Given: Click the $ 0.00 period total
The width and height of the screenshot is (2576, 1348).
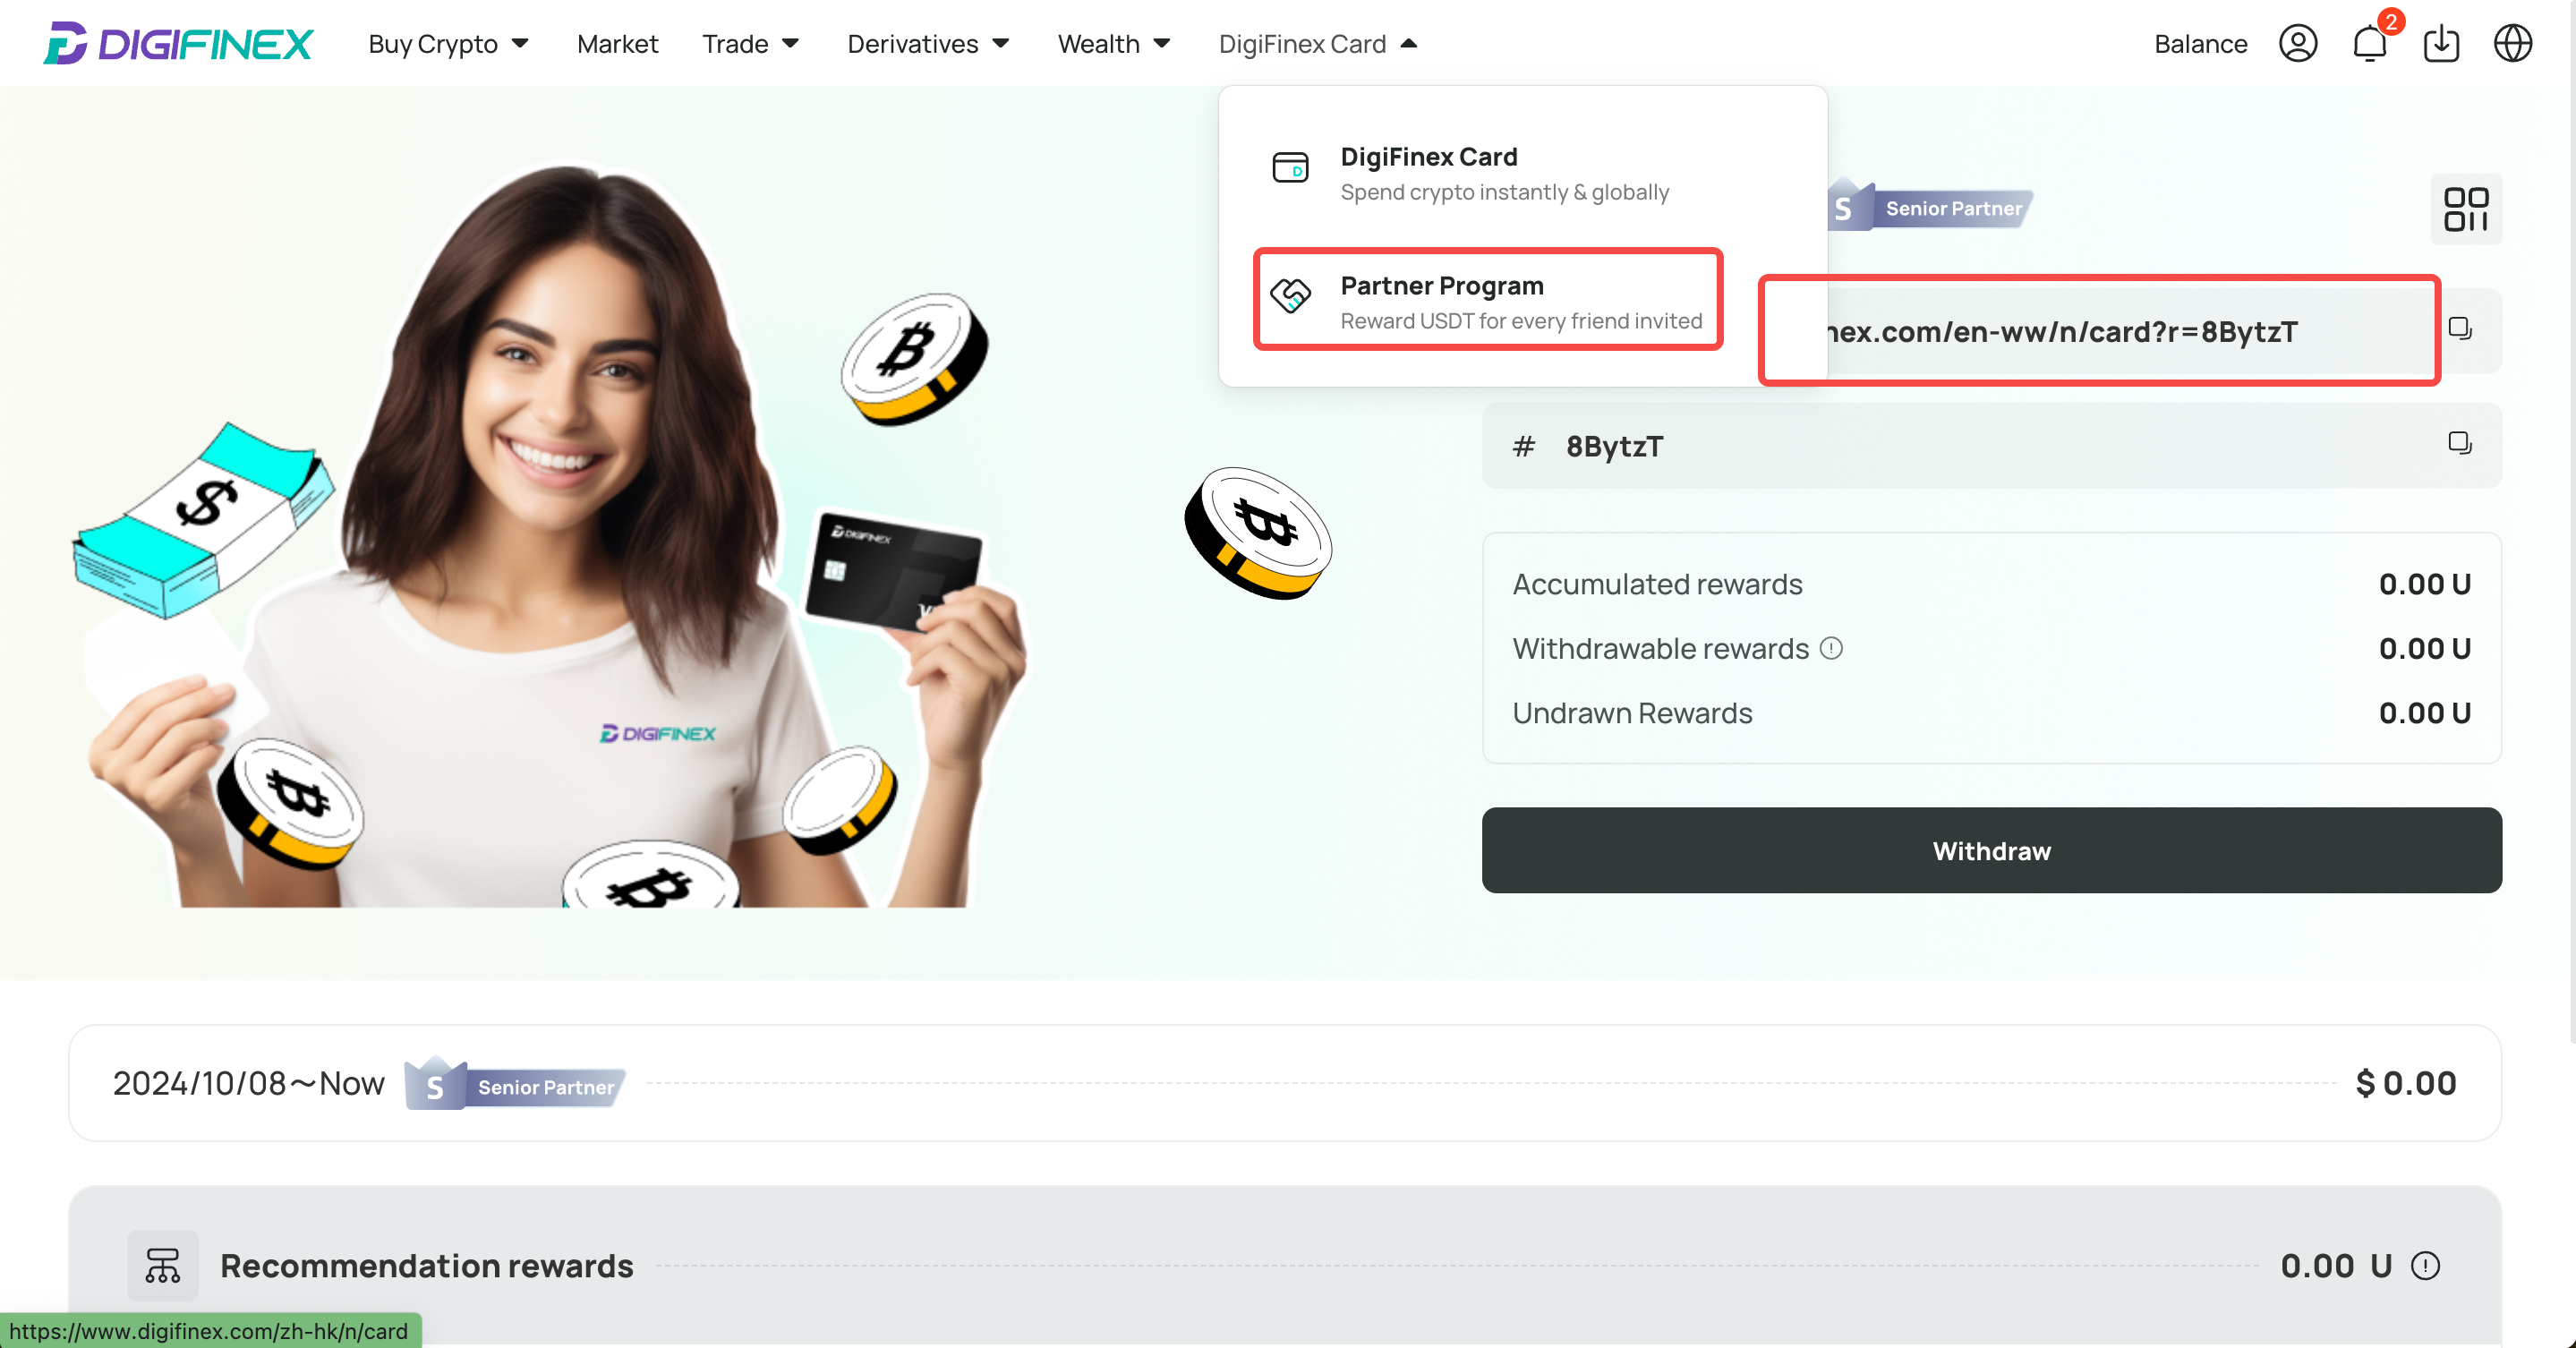Looking at the screenshot, I should pos(2406,1084).
